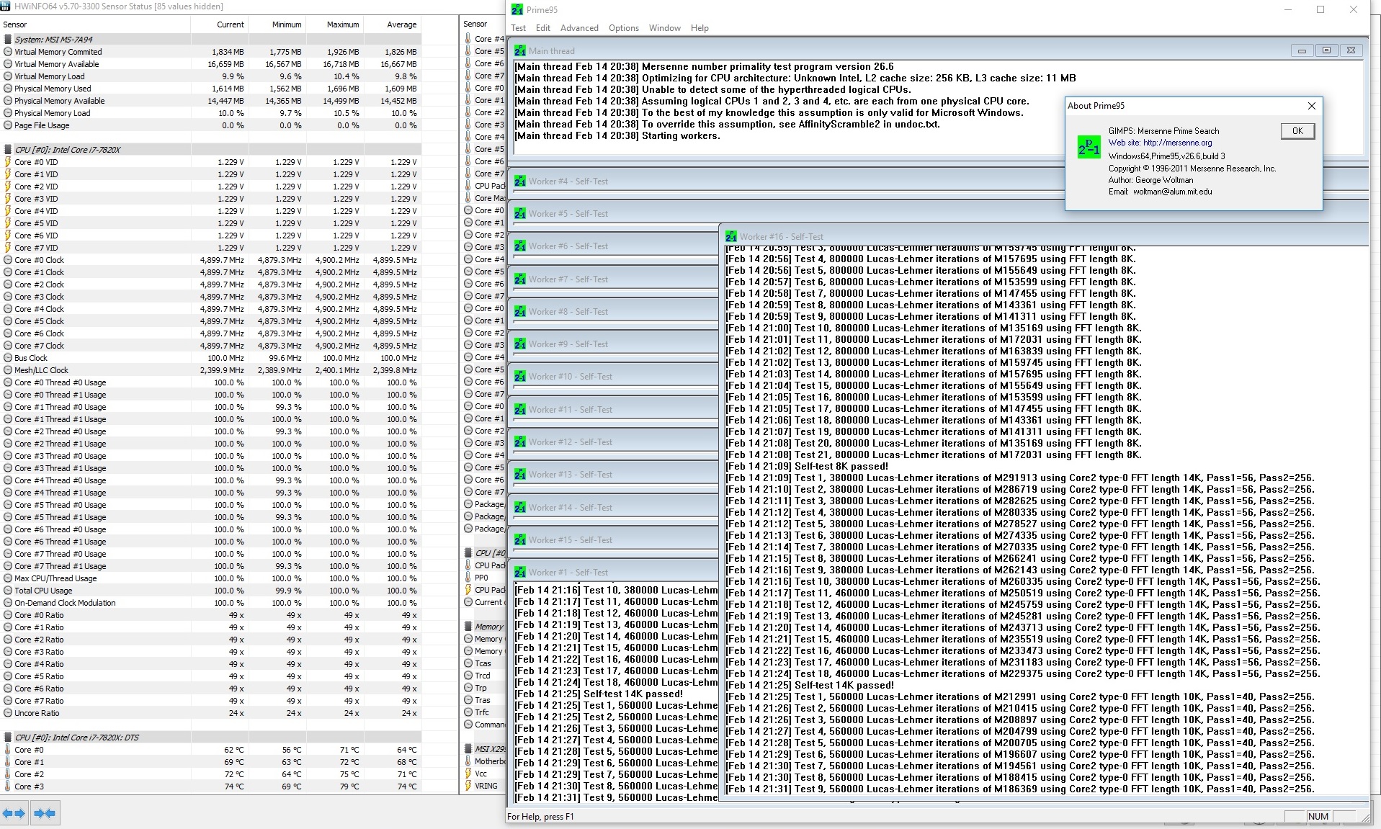Click the Prime95 icon in the title bar
The width and height of the screenshot is (1381, 829).
point(517,9)
